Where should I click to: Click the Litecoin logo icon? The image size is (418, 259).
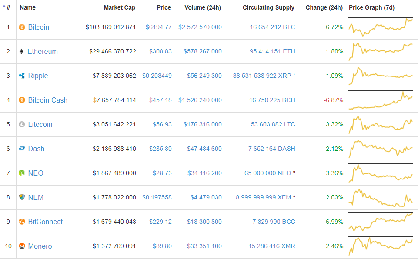pyautogui.click(x=22, y=124)
